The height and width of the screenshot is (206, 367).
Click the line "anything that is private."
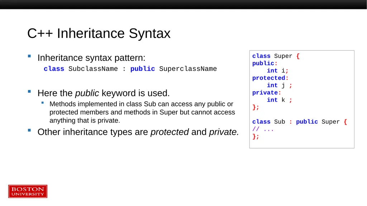pyautogui.click(x=85, y=120)
